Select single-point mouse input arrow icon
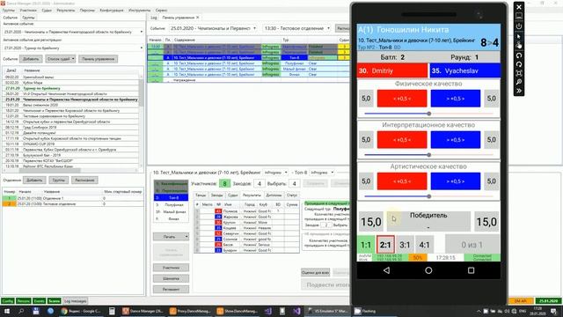Viewport: 563px width, 317px height. pyautogui.click(x=519, y=36)
